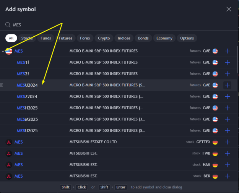Select the Crypto filter tab
The image size is (239, 193).
(104, 38)
